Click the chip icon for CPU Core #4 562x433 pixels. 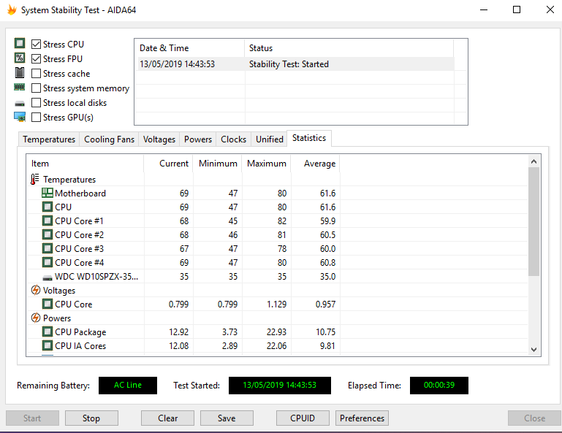pos(48,263)
